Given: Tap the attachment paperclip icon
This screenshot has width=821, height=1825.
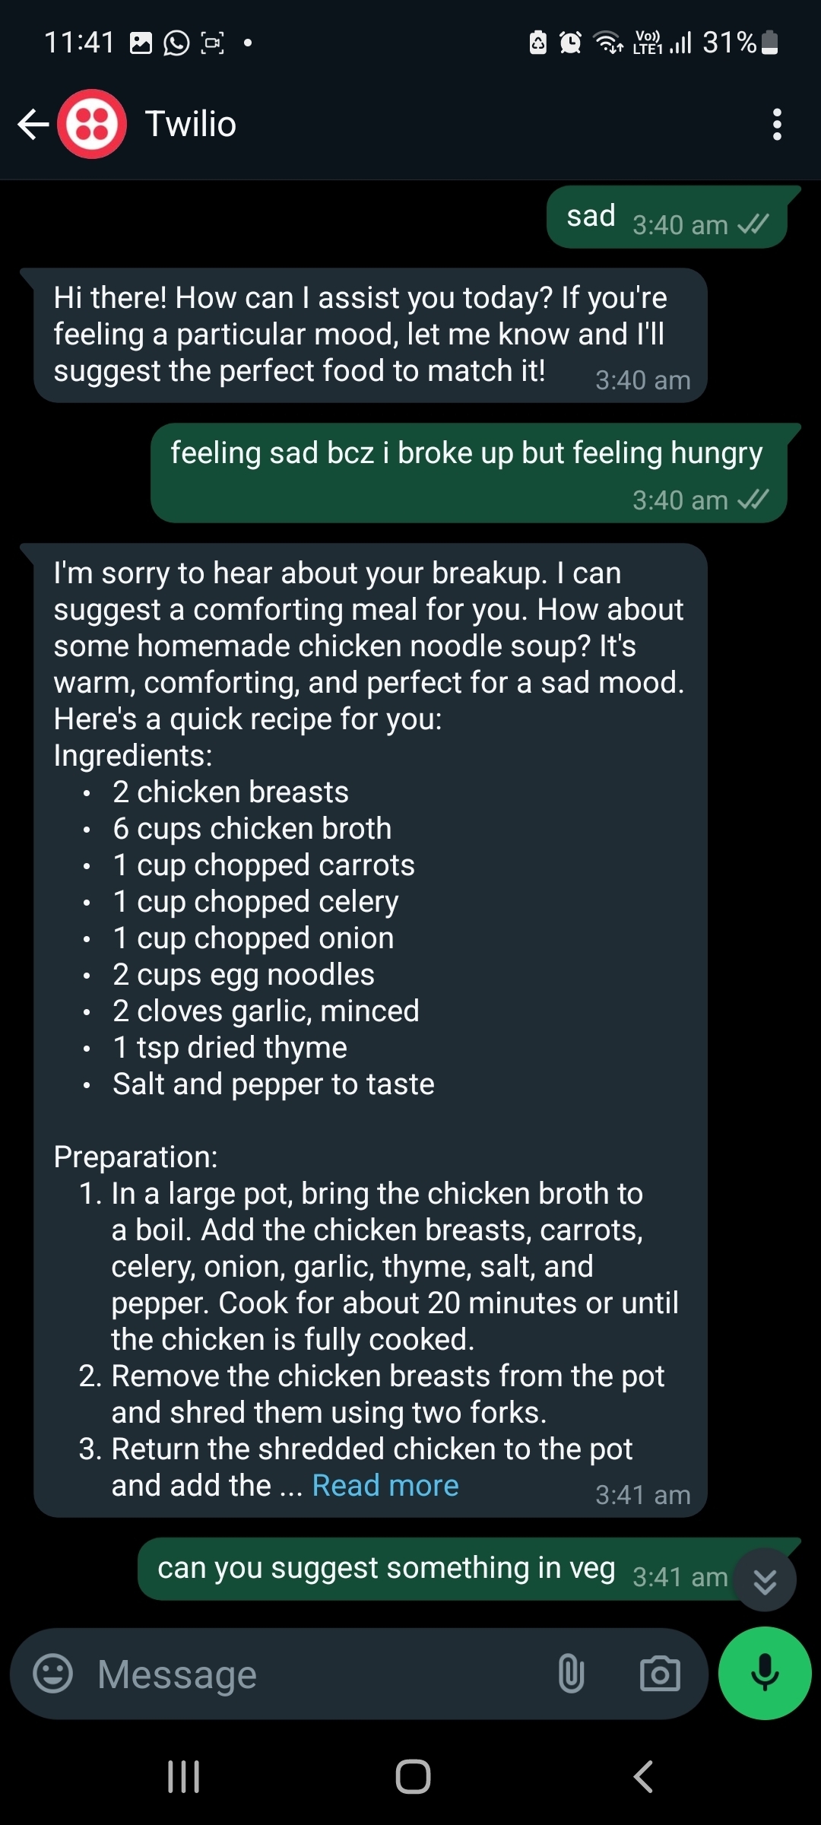Looking at the screenshot, I should coord(571,1674).
